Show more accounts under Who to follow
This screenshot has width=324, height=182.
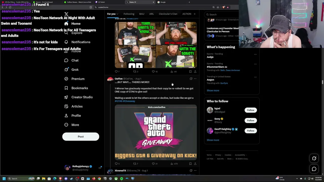[213, 140]
